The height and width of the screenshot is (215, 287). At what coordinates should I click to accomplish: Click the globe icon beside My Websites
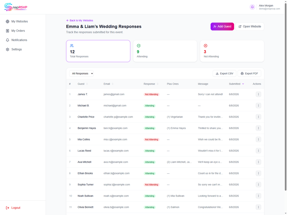click(x=7, y=21)
